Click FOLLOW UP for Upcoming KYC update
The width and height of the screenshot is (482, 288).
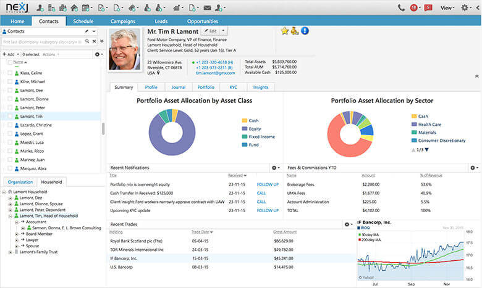[x=268, y=211]
